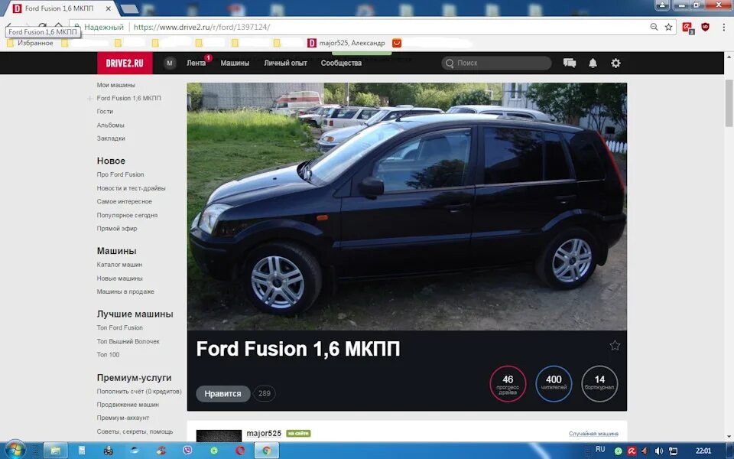Open the major525 profile link

pos(264,433)
